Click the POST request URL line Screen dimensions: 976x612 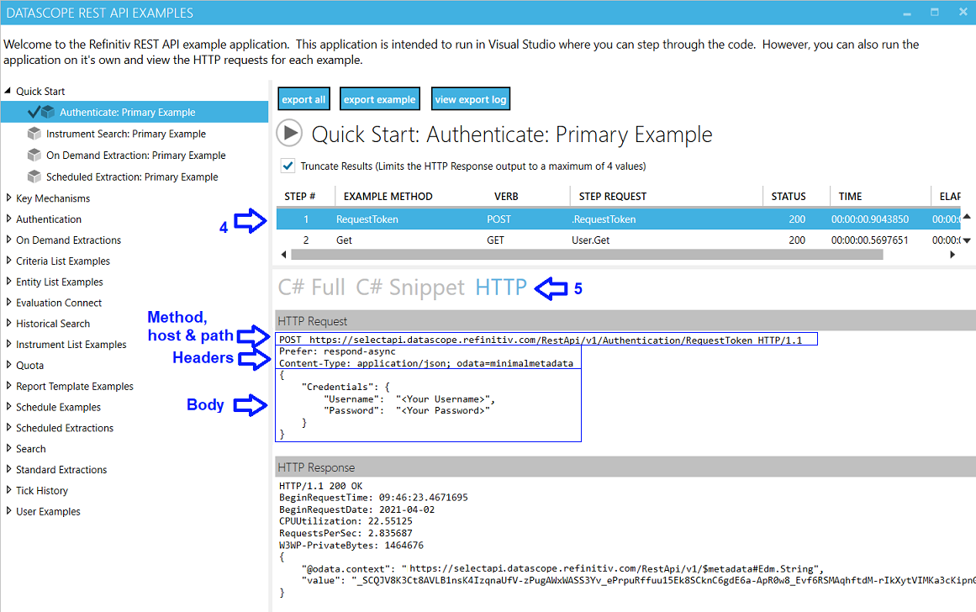click(541, 340)
